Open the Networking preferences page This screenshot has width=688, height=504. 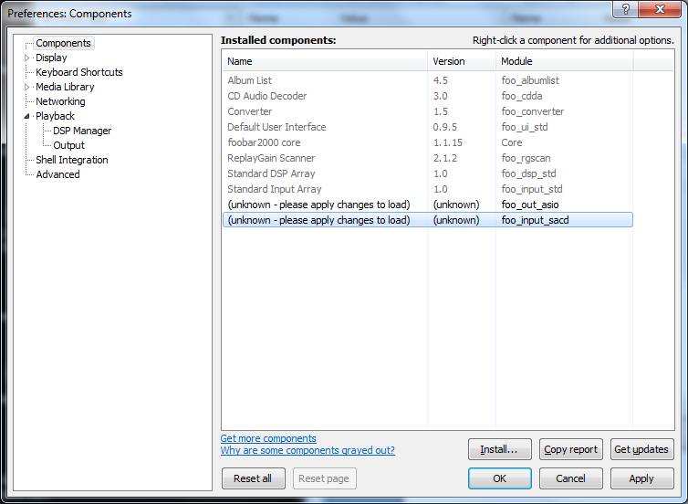click(x=60, y=101)
